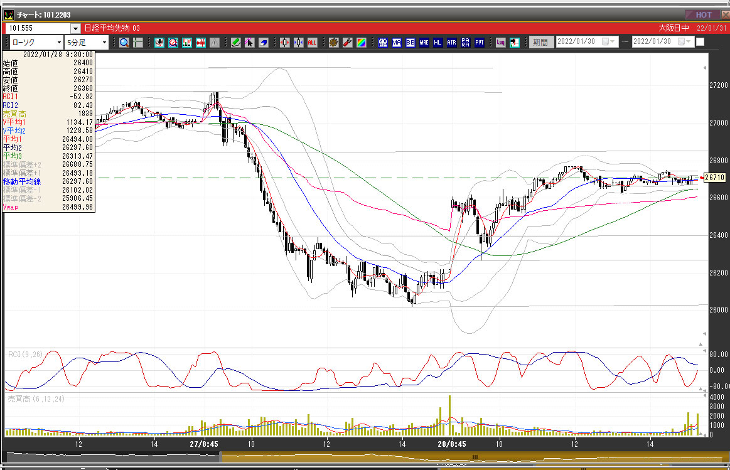Select the green pencil drawing tool

[x=235, y=42]
